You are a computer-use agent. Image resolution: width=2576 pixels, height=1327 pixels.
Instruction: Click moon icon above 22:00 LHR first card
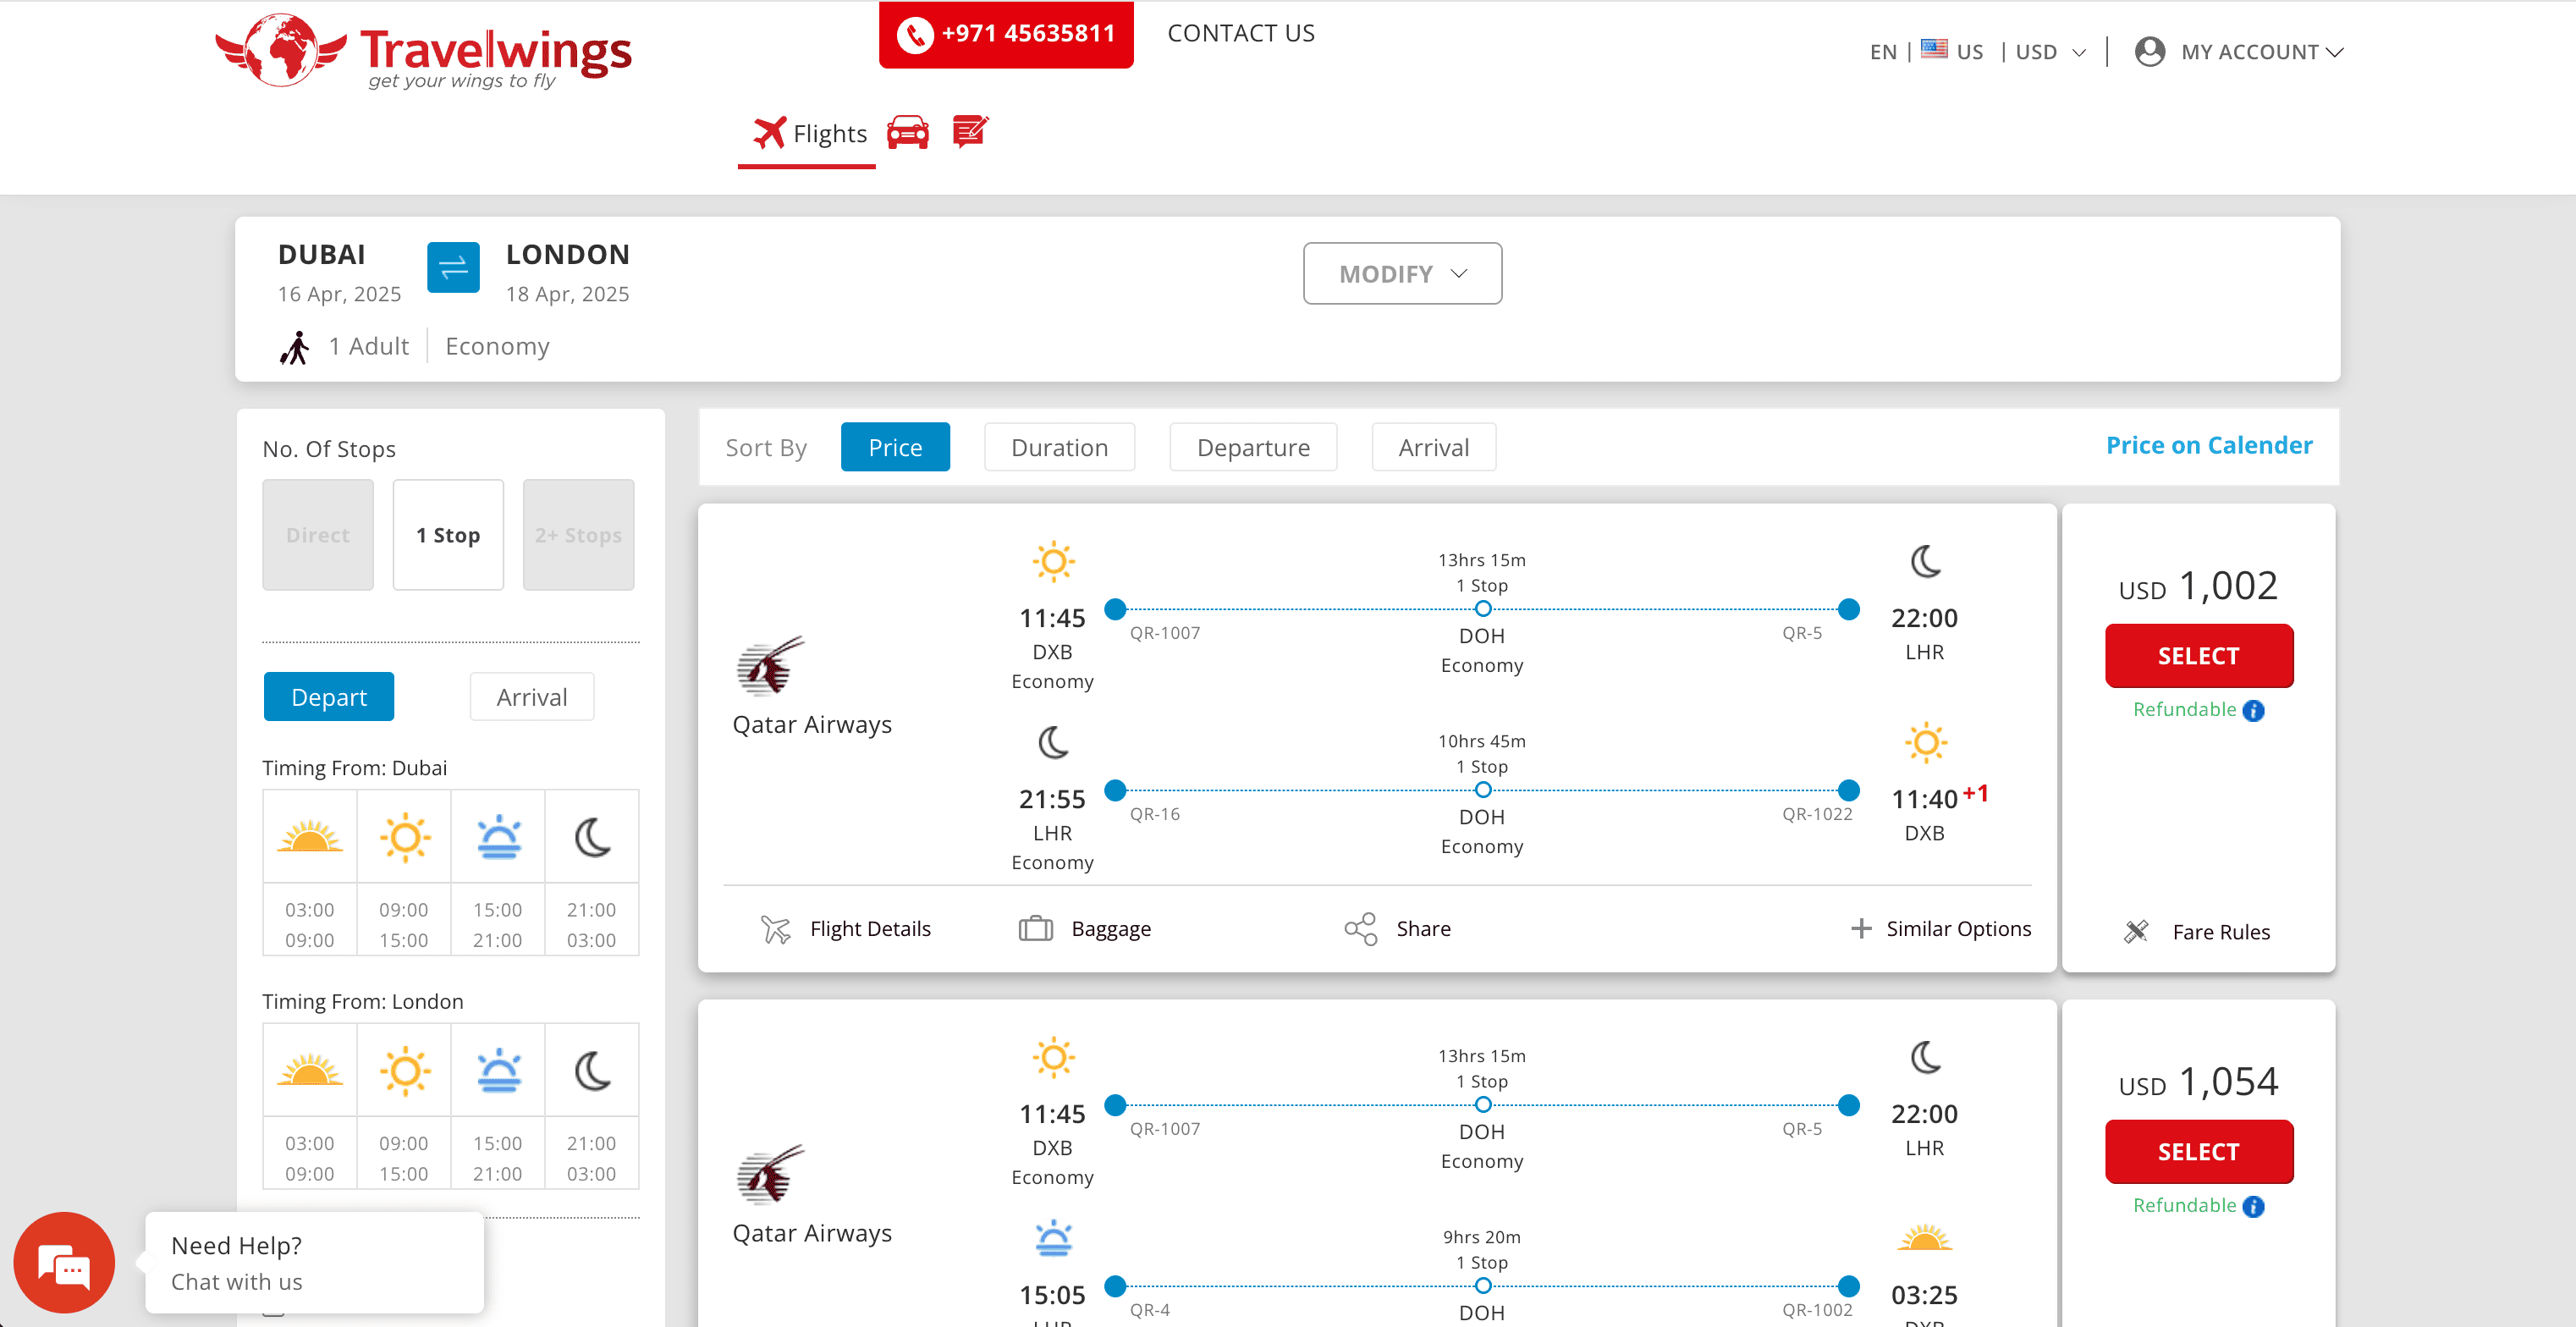click(x=1925, y=561)
